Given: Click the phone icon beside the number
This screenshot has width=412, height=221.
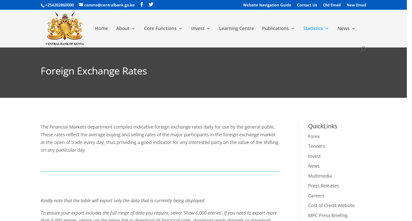Looking at the screenshot, I should tap(43, 5).
